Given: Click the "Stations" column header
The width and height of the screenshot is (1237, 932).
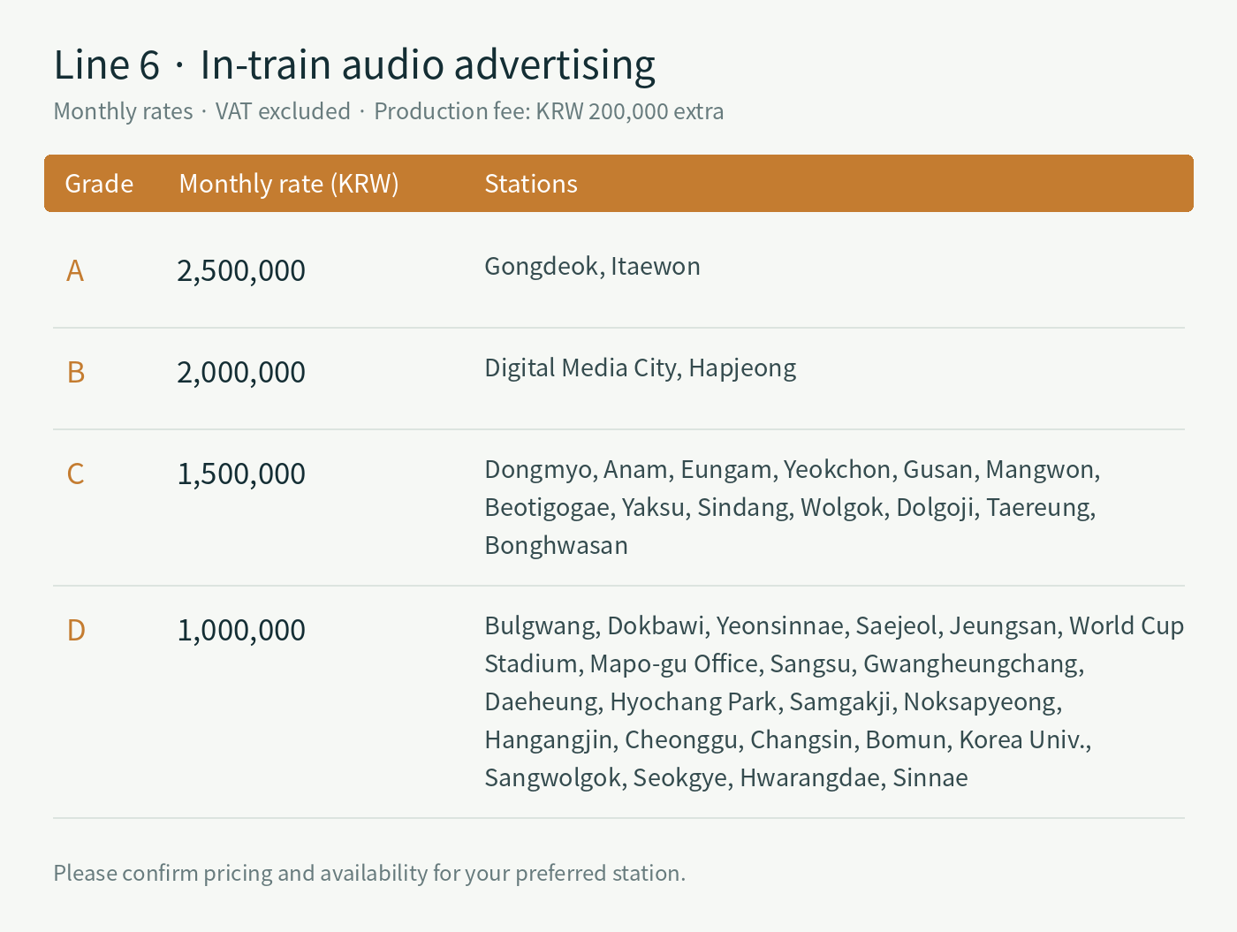Looking at the screenshot, I should click(531, 184).
